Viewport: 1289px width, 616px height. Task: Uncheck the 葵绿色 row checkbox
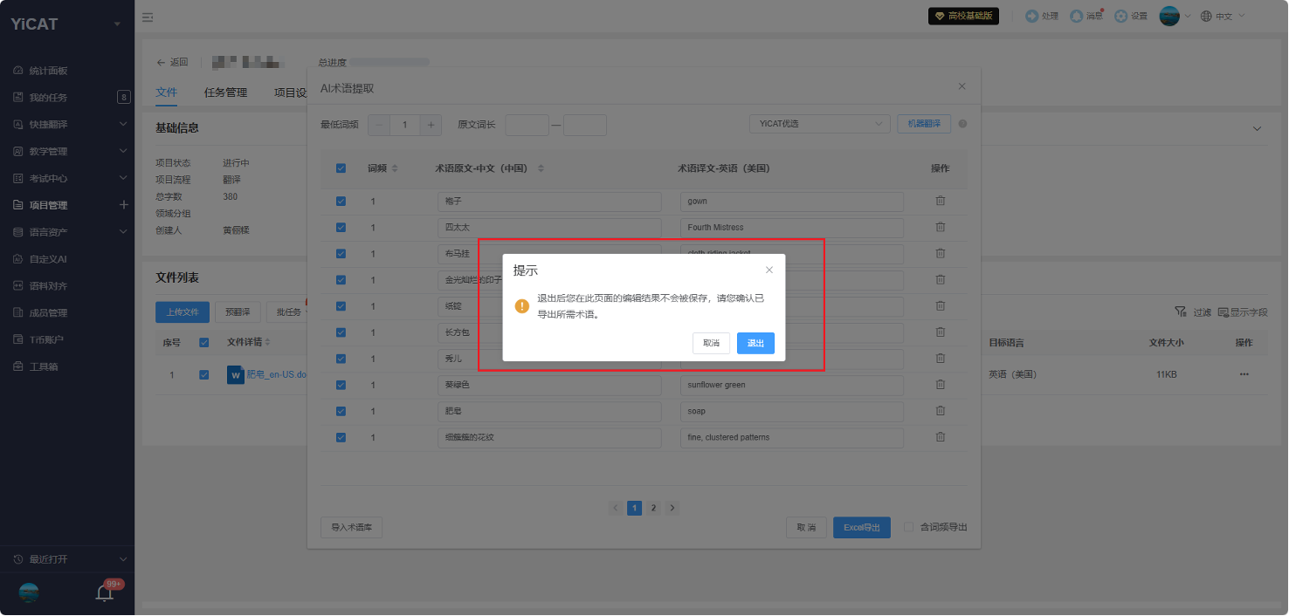click(341, 385)
